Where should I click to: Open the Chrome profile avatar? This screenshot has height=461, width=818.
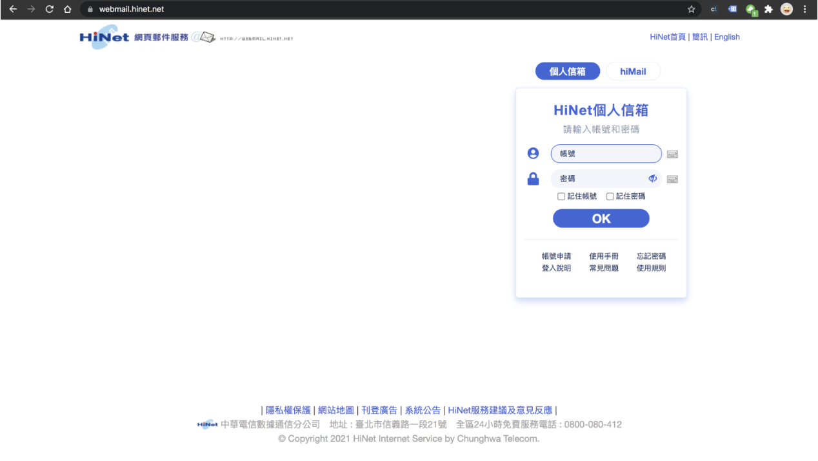coord(786,9)
